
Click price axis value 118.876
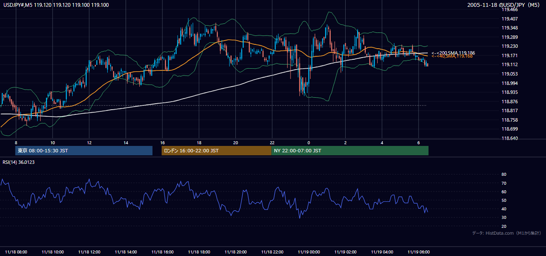click(x=510, y=102)
